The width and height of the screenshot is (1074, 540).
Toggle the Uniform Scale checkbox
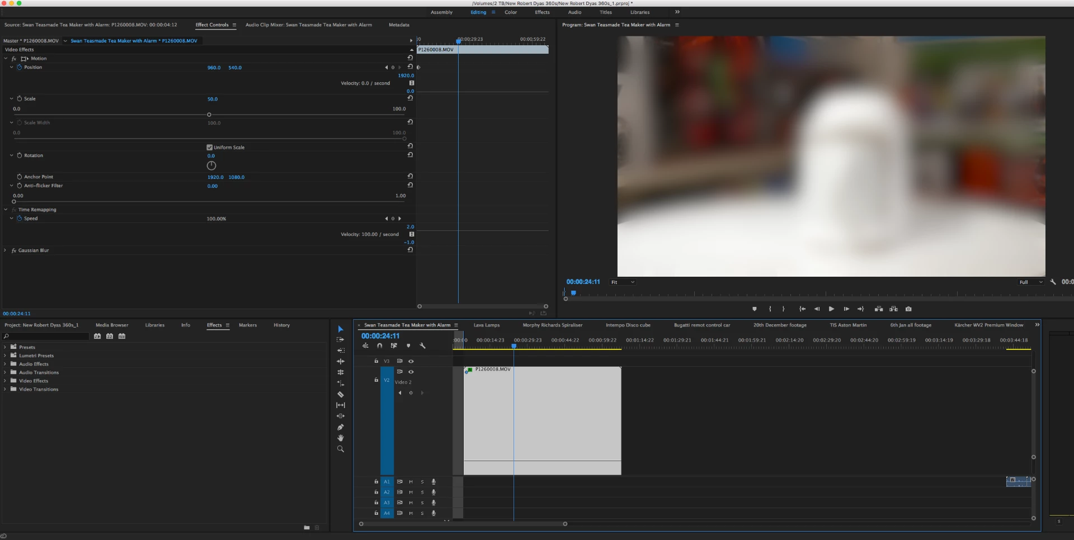[x=210, y=148]
